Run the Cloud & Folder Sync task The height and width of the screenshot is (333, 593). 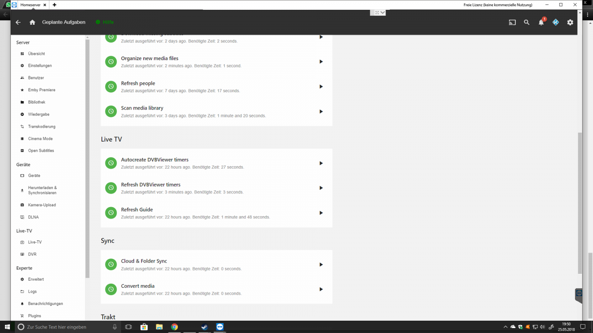[321, 264]
